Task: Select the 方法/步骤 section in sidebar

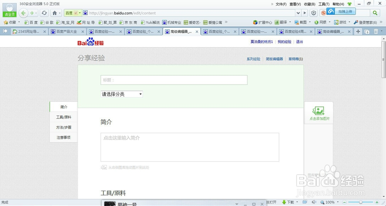Action: tap(64, 127)
